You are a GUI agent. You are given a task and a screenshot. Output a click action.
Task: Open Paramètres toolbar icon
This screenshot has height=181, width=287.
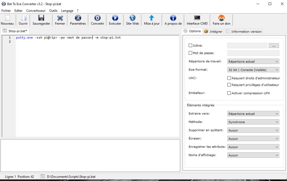point(78,18)
